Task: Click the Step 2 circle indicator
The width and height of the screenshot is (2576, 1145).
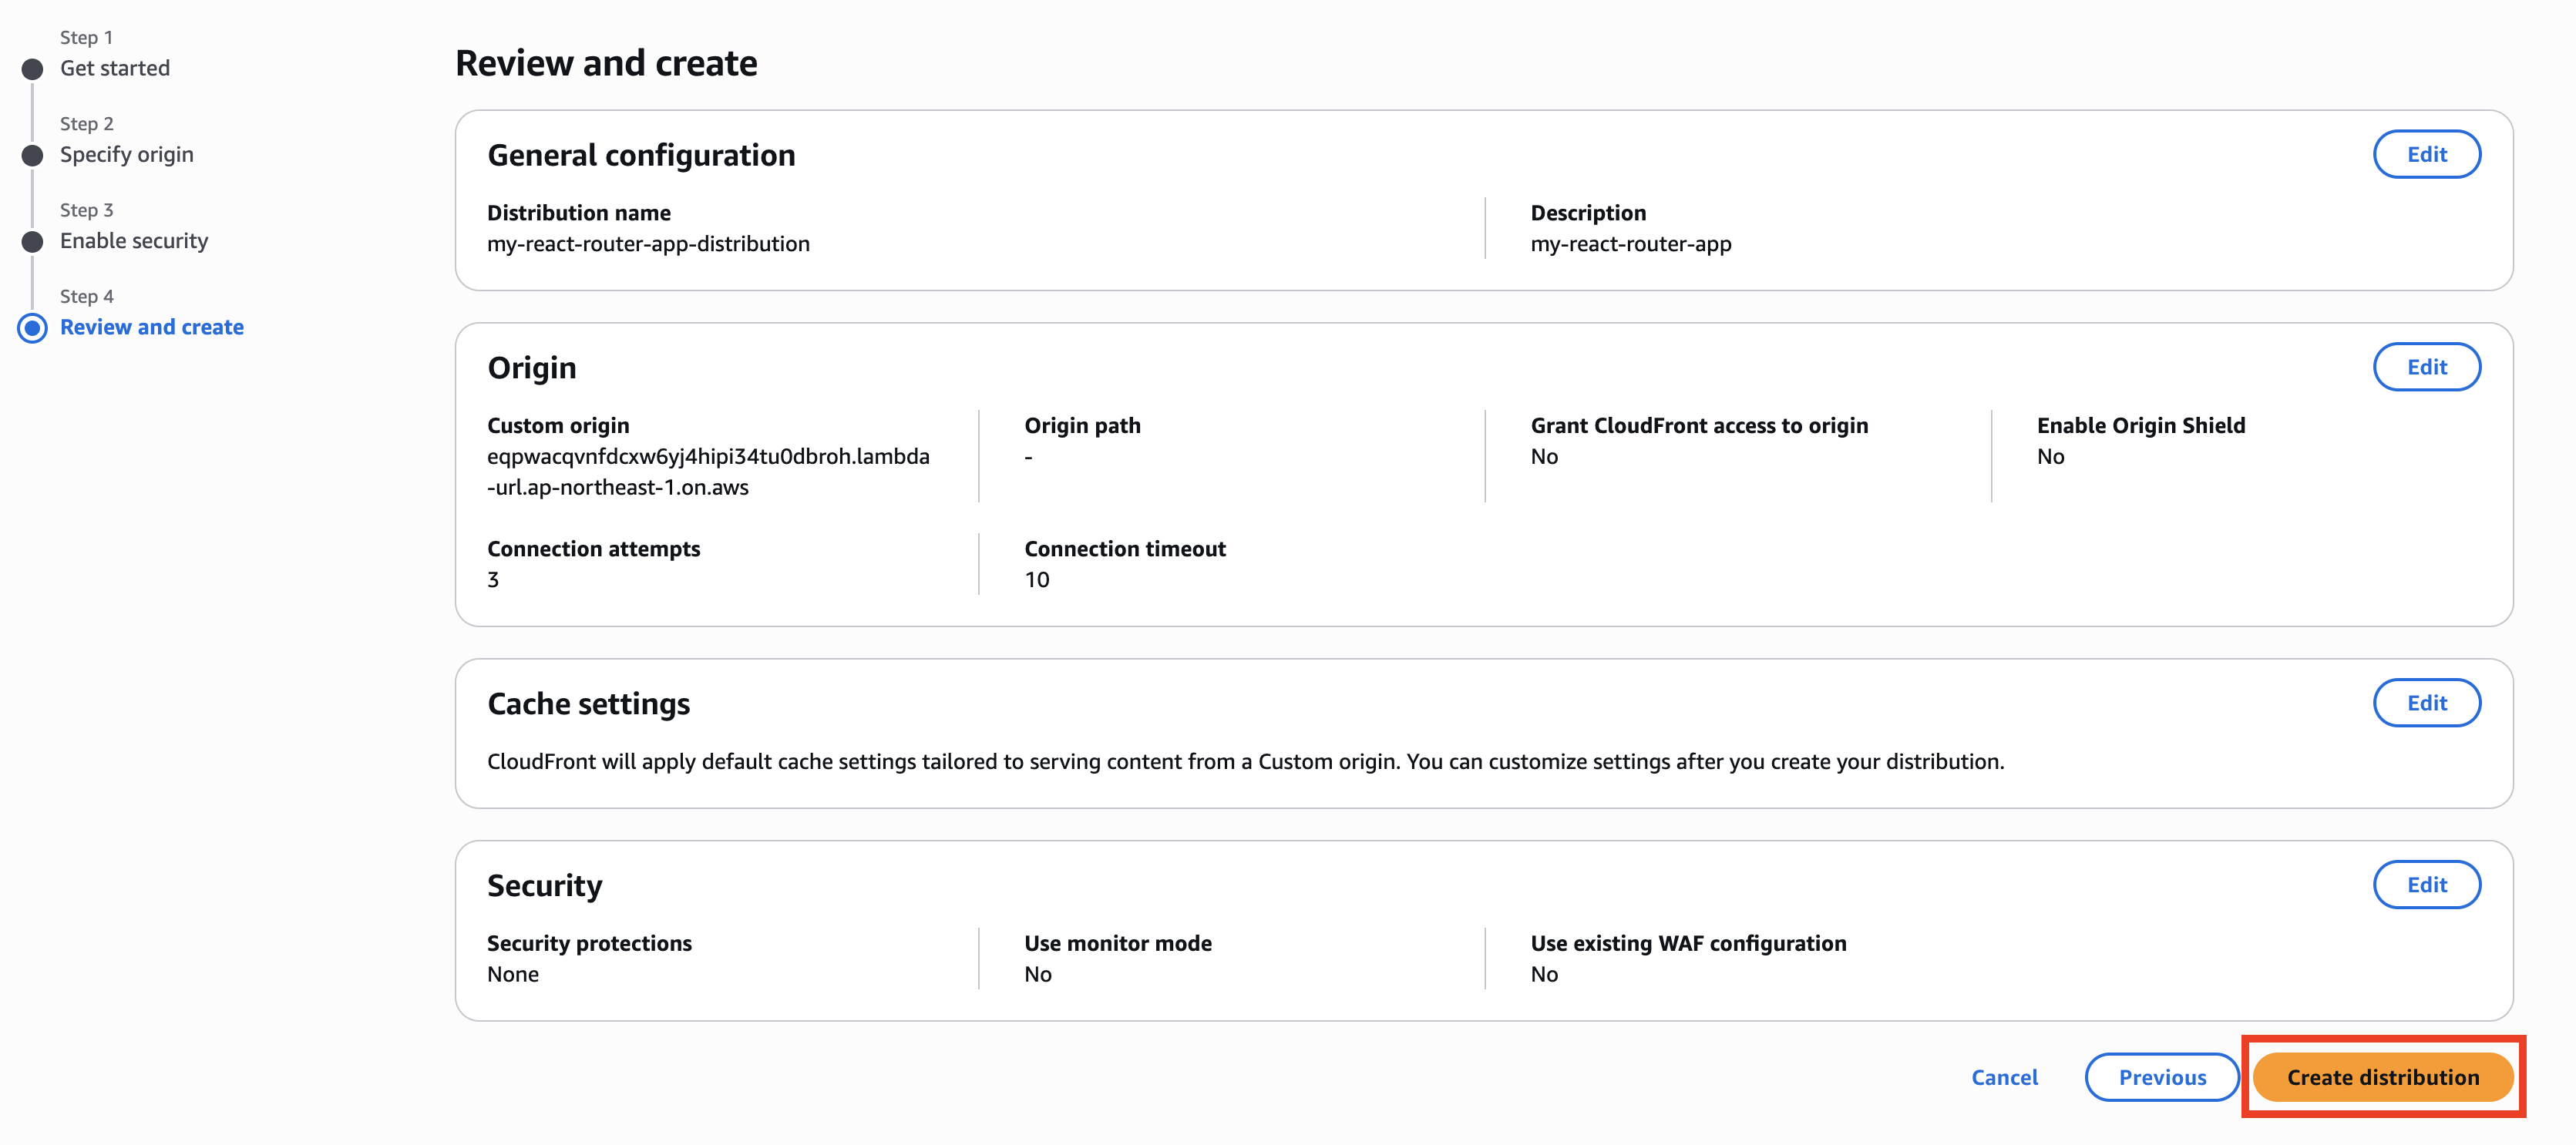Action: [x=33, y=155]
